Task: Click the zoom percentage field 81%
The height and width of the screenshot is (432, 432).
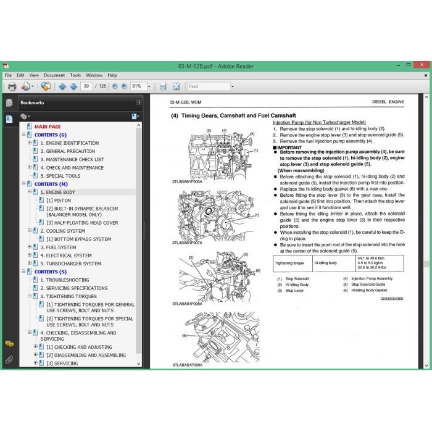Action: (x=138, y=86)
